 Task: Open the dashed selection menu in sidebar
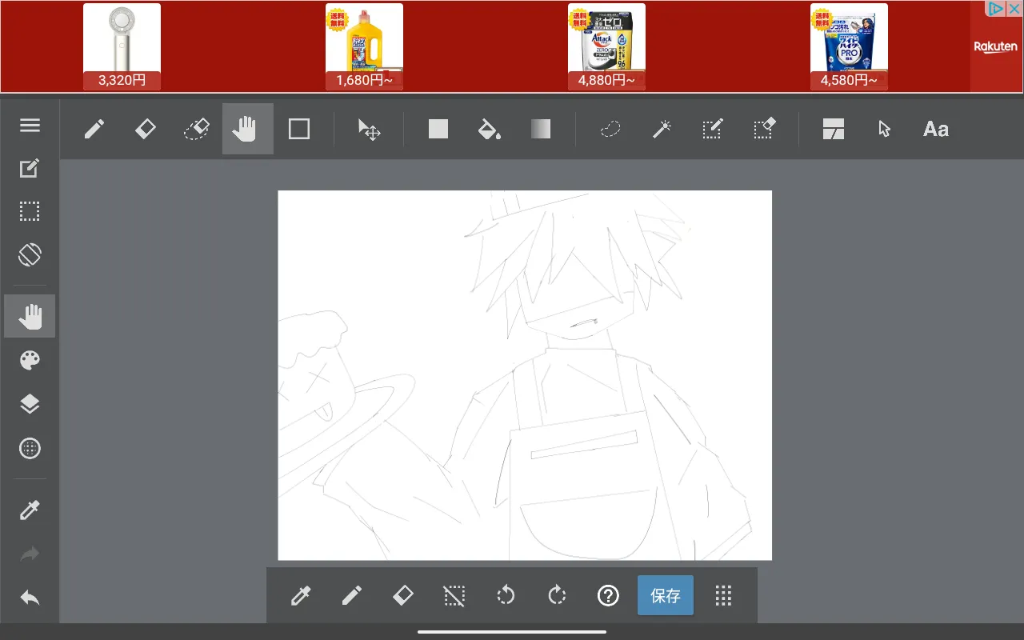click(x=30, y=212)
